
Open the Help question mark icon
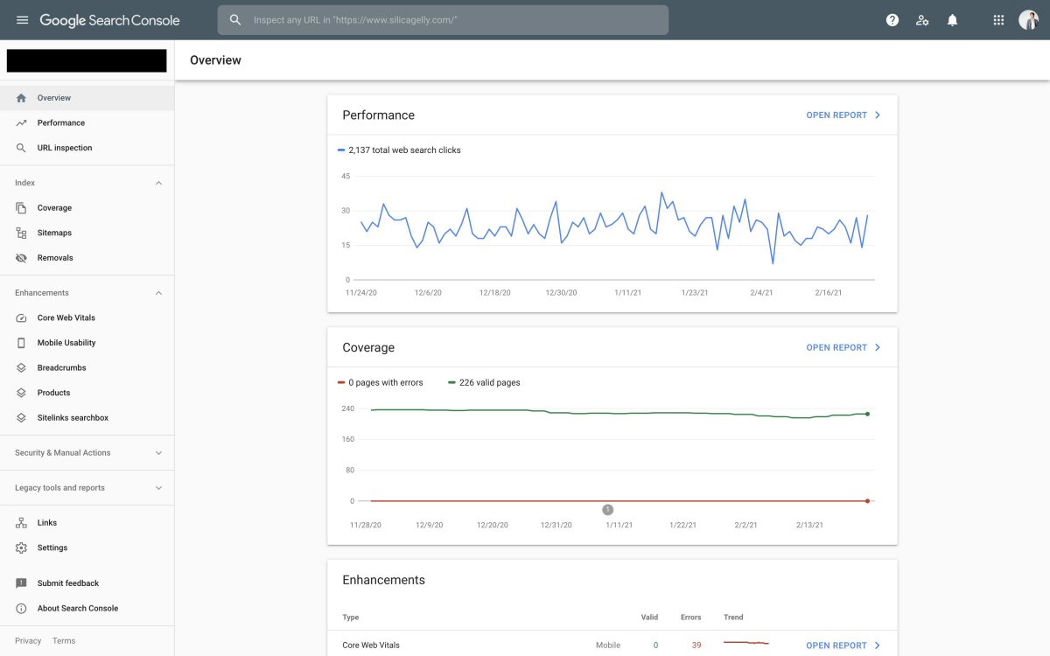tap(892, 20)
